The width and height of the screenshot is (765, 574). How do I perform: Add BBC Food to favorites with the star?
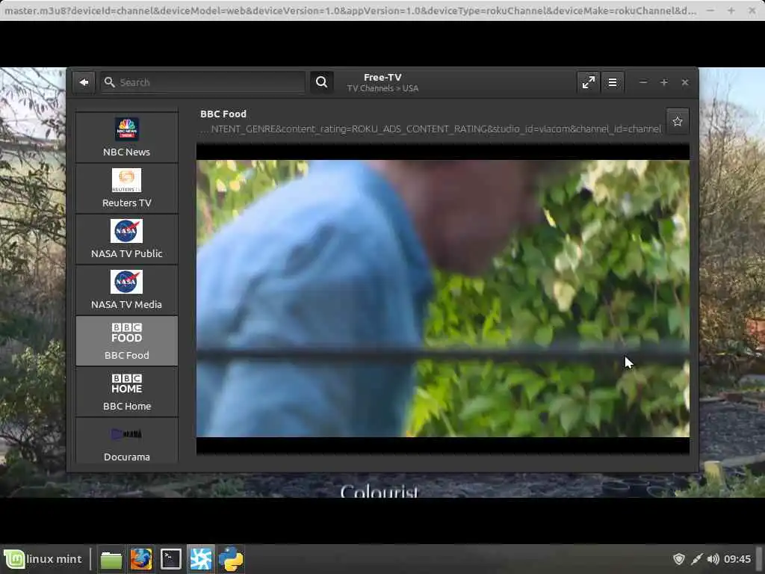click(x=677, y=121)
